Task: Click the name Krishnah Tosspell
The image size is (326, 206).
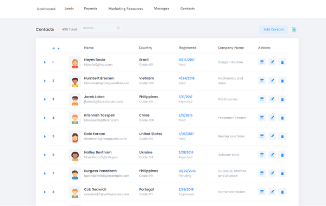Action: 99,115
